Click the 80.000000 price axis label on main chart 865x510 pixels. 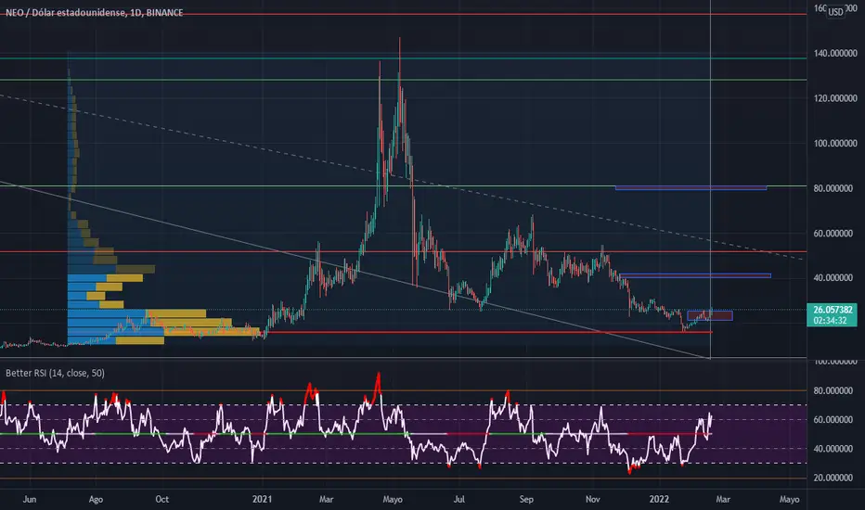tap(833, 188)
